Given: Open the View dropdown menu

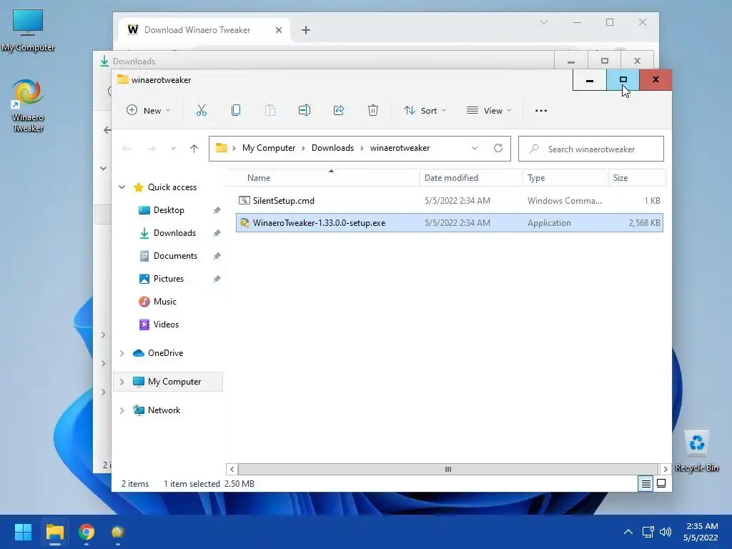Looking at the screenshot, I should [x=489, y=111].
